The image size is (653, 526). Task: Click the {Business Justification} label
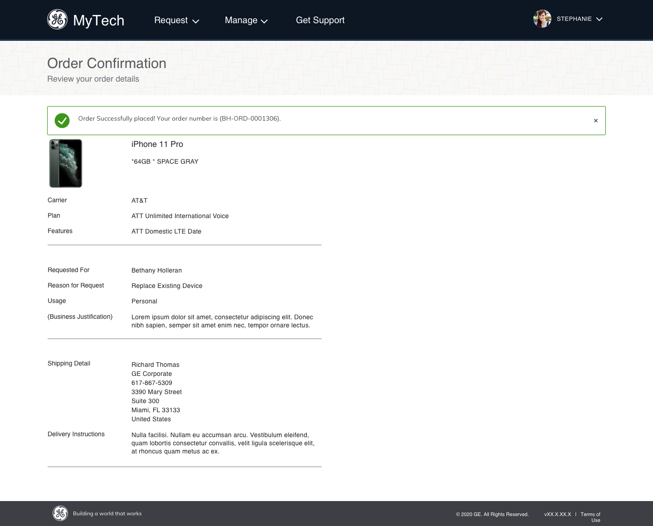[x=80, y=317]
